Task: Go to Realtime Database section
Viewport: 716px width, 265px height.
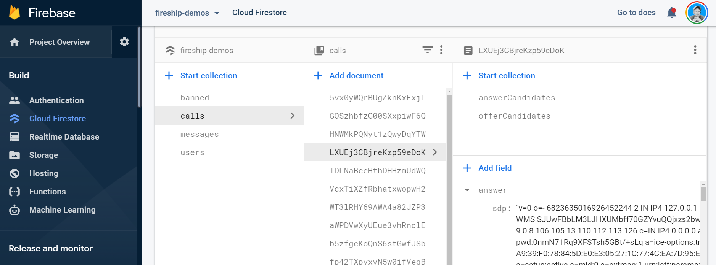Action: coord(64,137)
